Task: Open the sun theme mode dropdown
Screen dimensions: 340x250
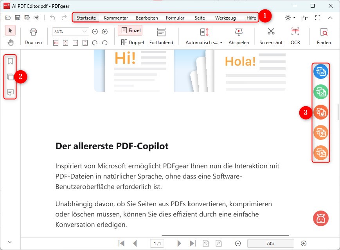Action: [290, 18]
